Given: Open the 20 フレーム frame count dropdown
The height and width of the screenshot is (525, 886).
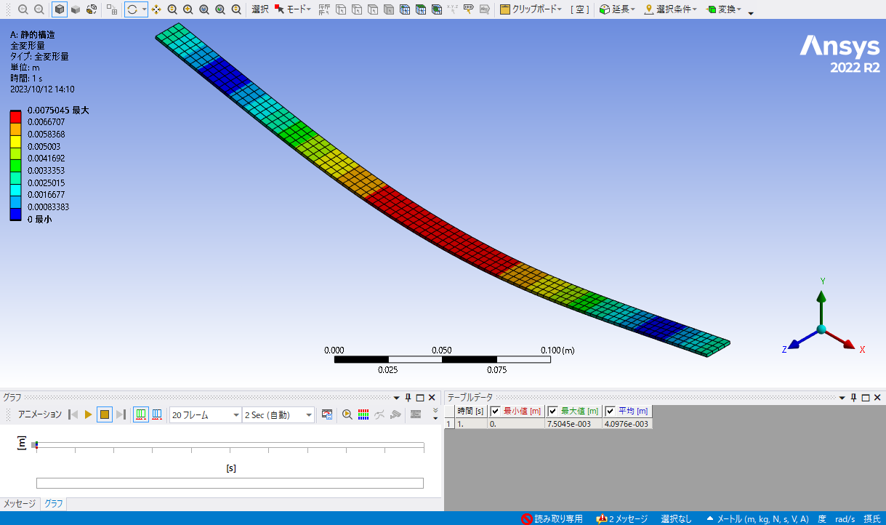Looking at the screenshot, I should [x=205, y=415].
